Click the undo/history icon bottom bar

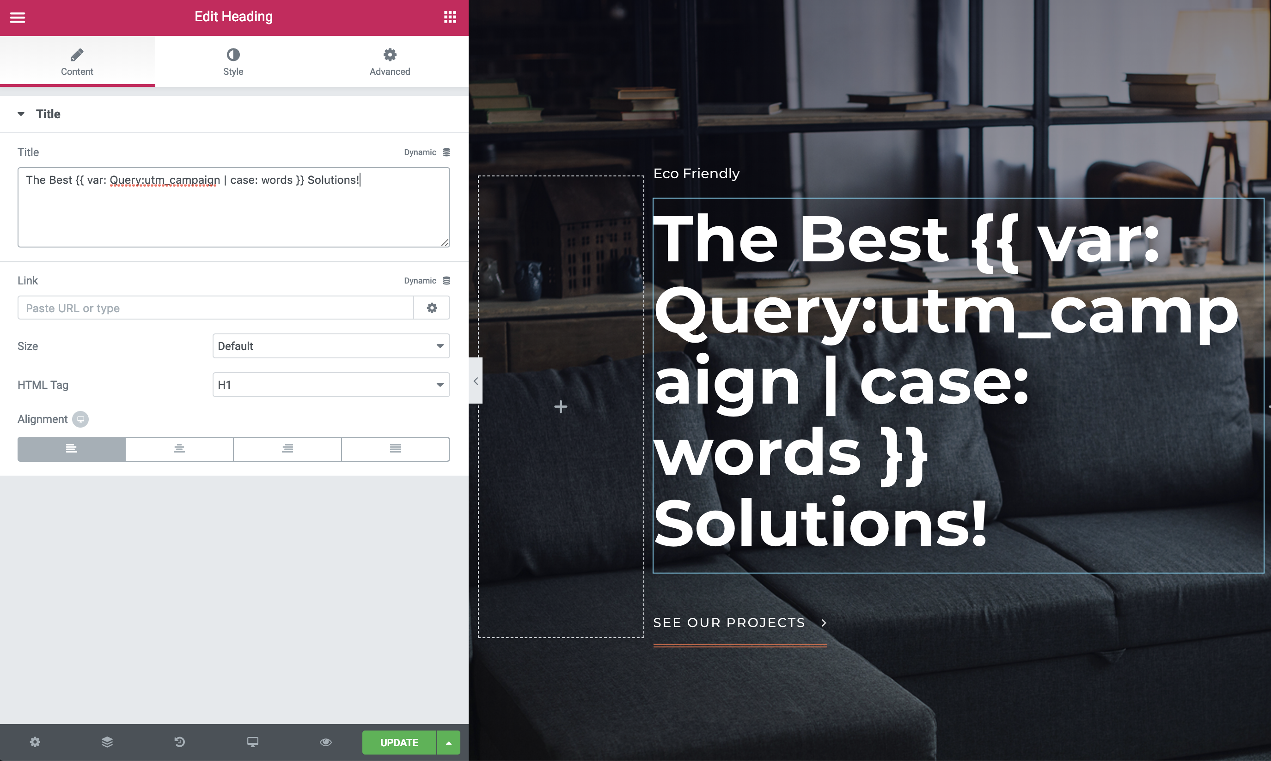(179, 742)
